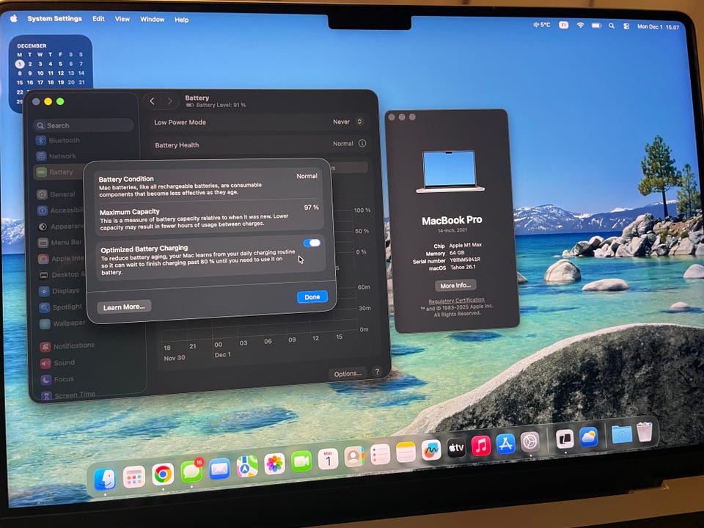Click System Settings gear in Dock
Image resolution: width=704 pixels, height=528 pixels.
pos(529,441)
